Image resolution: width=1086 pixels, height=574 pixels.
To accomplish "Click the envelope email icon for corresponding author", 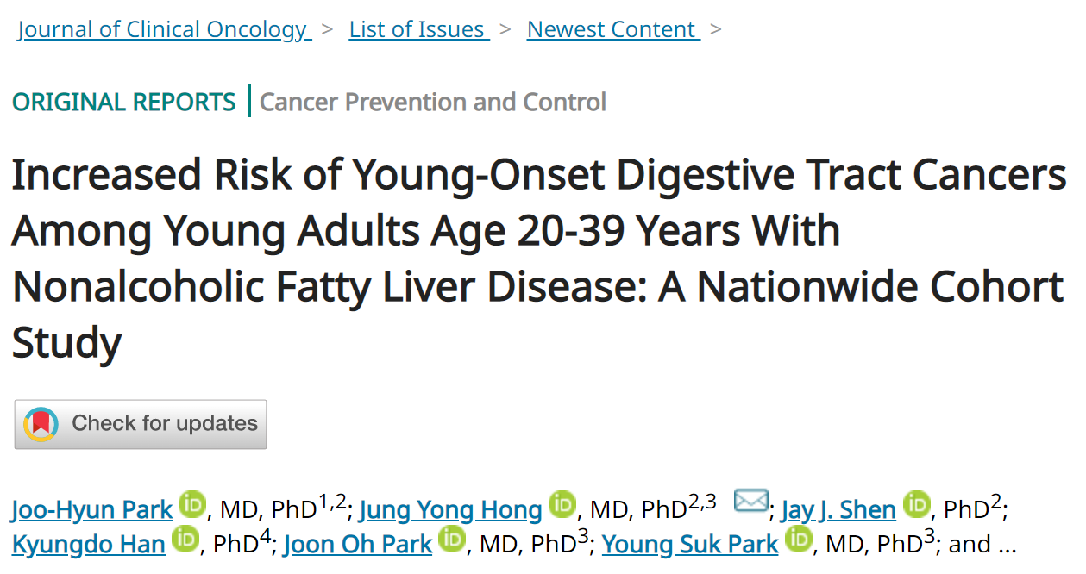I will pos(750,501).
